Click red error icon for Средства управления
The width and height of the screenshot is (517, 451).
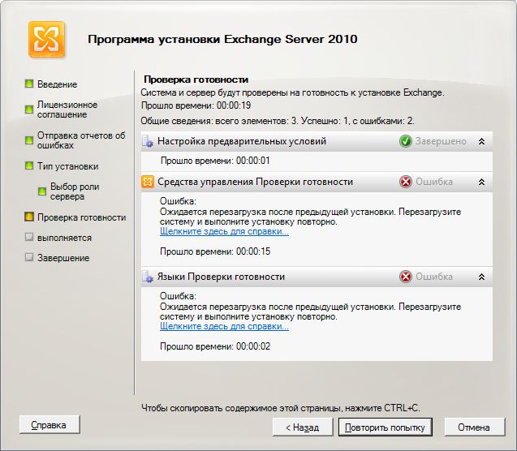tap(406, 182)
